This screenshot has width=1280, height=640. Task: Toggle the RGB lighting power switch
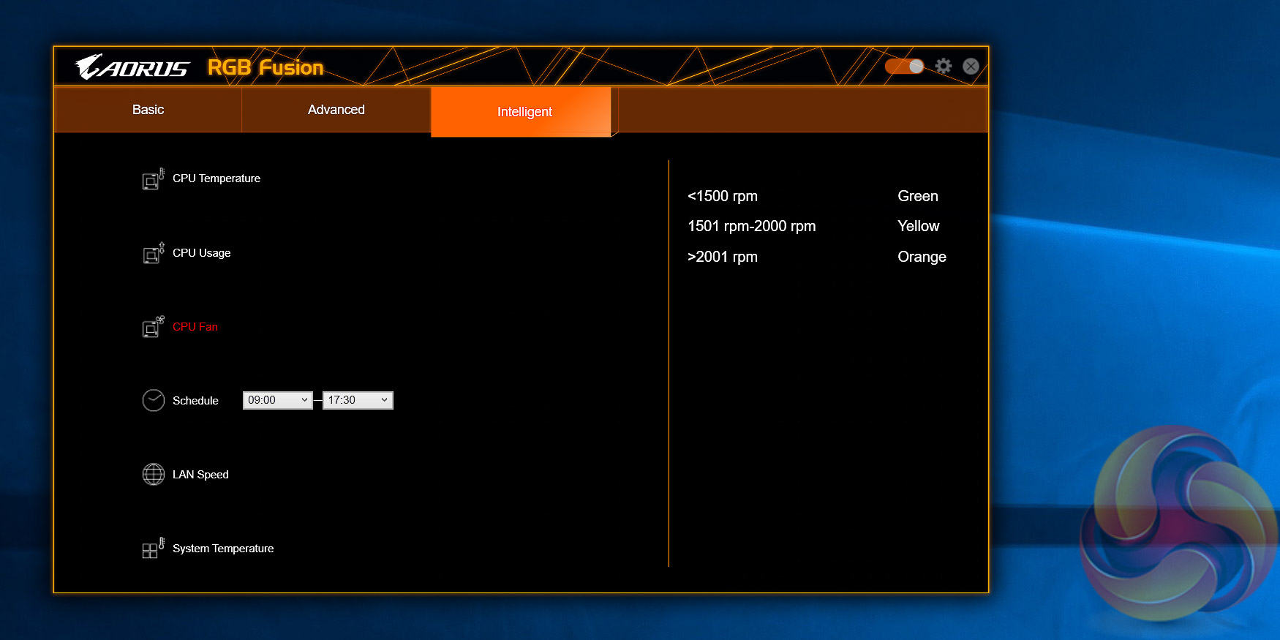904,67
